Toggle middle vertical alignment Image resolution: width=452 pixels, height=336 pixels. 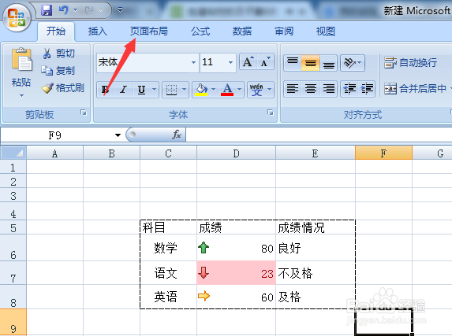pyautogui.click(x=311, y=62)
